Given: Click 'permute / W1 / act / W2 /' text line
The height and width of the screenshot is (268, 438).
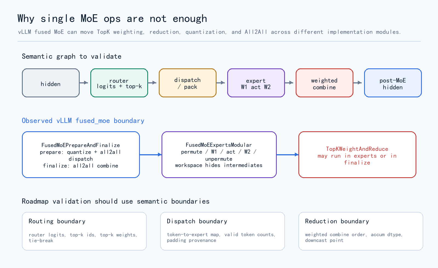Looking at the screenshot, I should point(219,152).
